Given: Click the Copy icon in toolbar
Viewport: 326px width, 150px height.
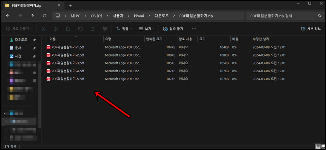Looking at the screenshot, I should pyautogui.click(x=56, y=29).
